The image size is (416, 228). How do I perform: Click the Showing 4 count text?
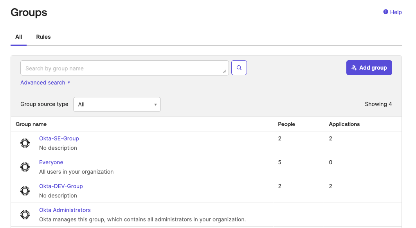coord(378,104)
